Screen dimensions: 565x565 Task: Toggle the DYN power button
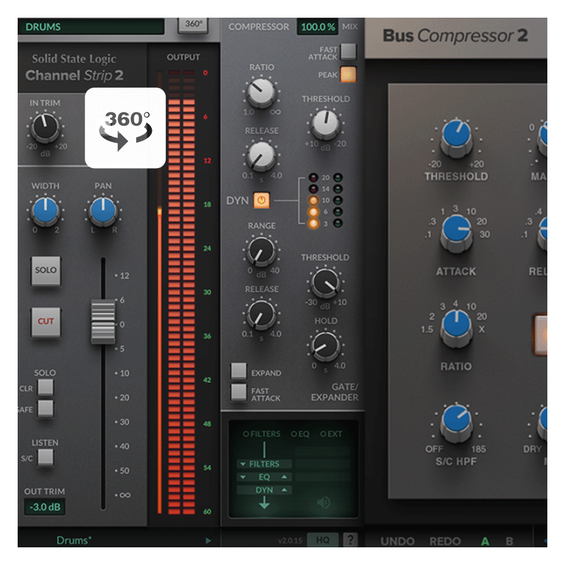(x=261, y=201)
